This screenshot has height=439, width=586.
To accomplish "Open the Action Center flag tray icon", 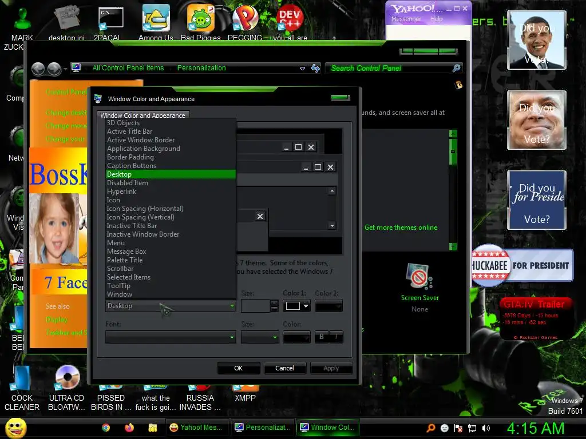I will (x=458, y=428).
